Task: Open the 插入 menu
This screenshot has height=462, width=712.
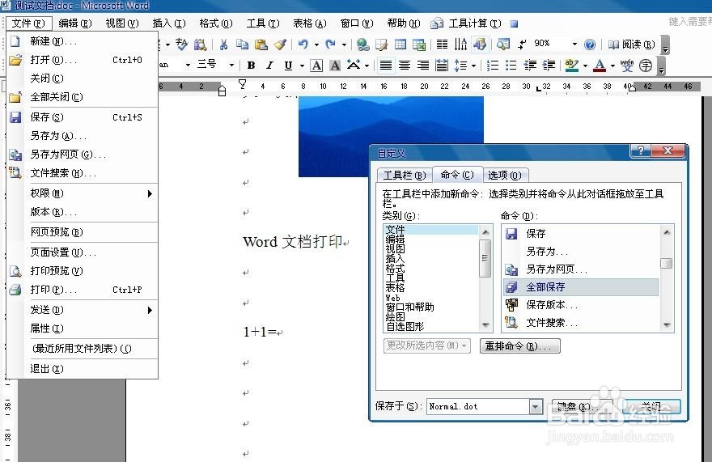Action: point(169,23)
